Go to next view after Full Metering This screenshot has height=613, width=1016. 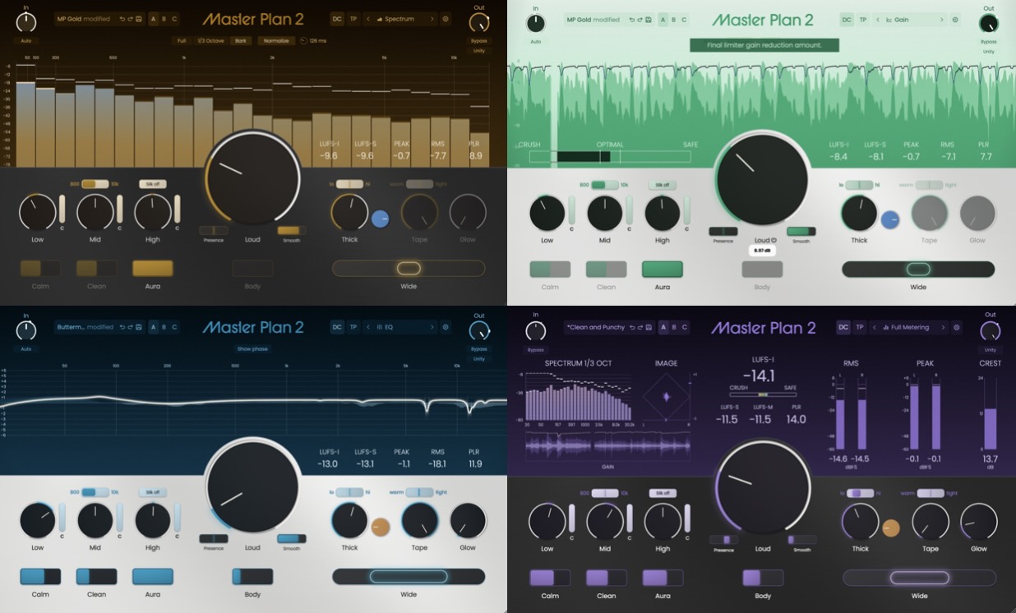click(x=942, y=327)
